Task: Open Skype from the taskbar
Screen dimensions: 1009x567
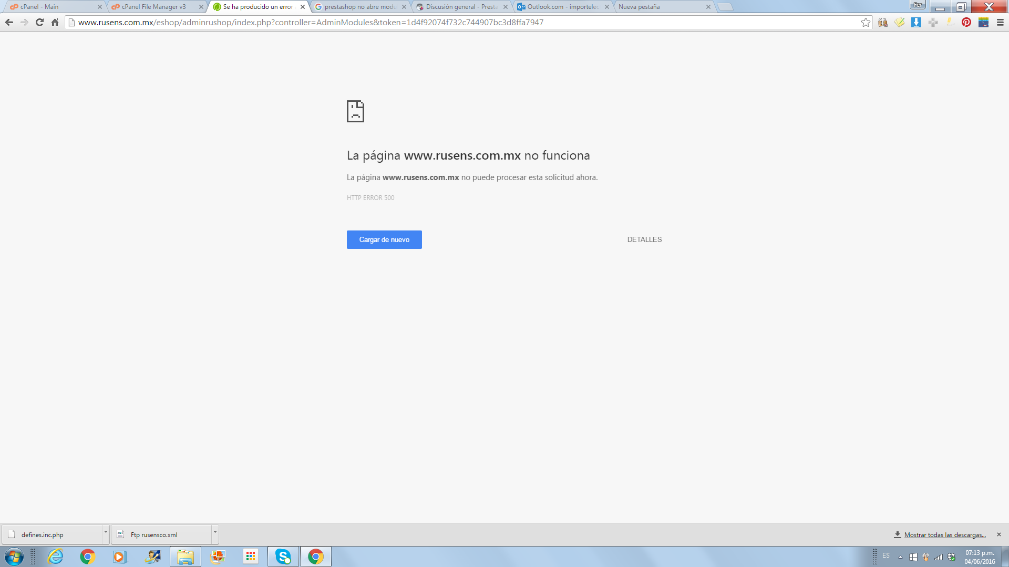Action: (283, 556)
